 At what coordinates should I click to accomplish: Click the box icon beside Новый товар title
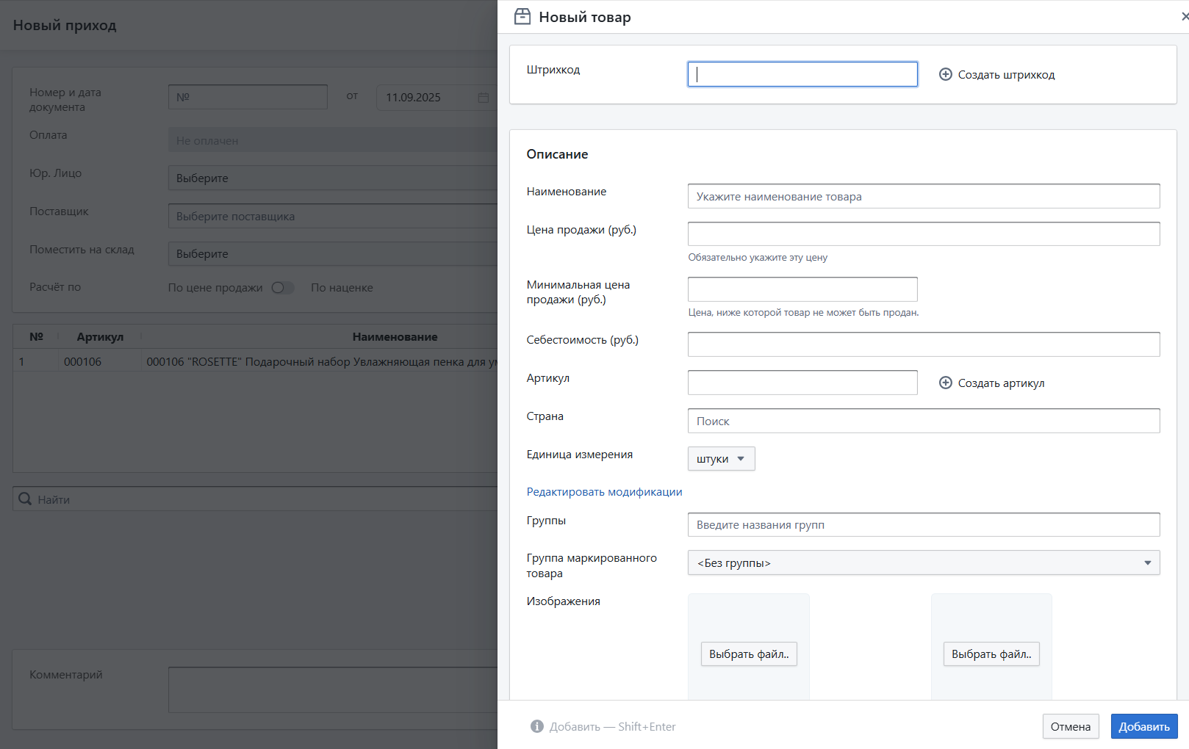(522, 17)
